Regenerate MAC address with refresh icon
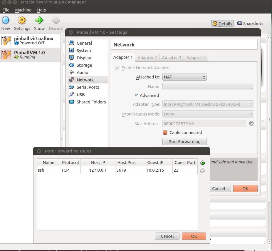 pos(251,123)
